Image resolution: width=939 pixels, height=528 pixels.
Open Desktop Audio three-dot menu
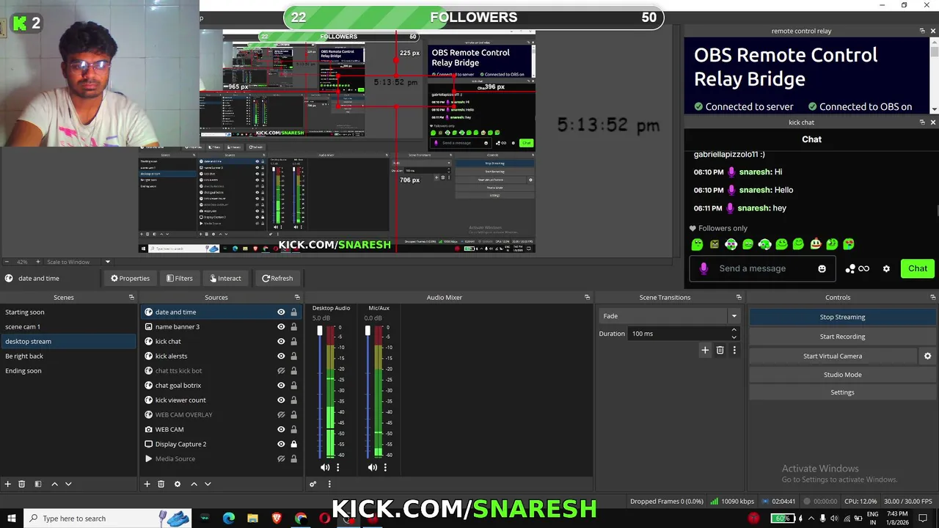337,467
